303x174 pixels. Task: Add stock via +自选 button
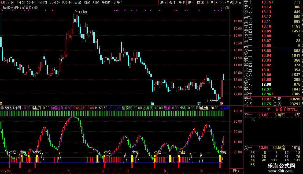[229, 2]
